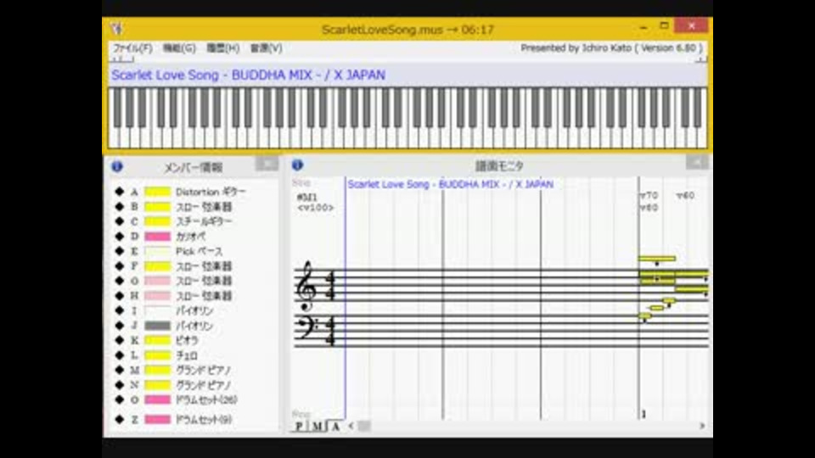Close the メンバー情報 panel with its gray button
Image resolution: width=815 pixels, height=458 pixels.
pos(267,164)
